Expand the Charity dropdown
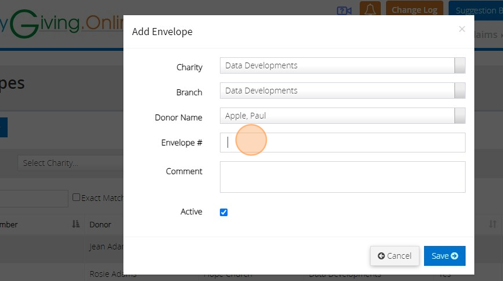This screenshot has width=503, height=281. pos(460,65)
